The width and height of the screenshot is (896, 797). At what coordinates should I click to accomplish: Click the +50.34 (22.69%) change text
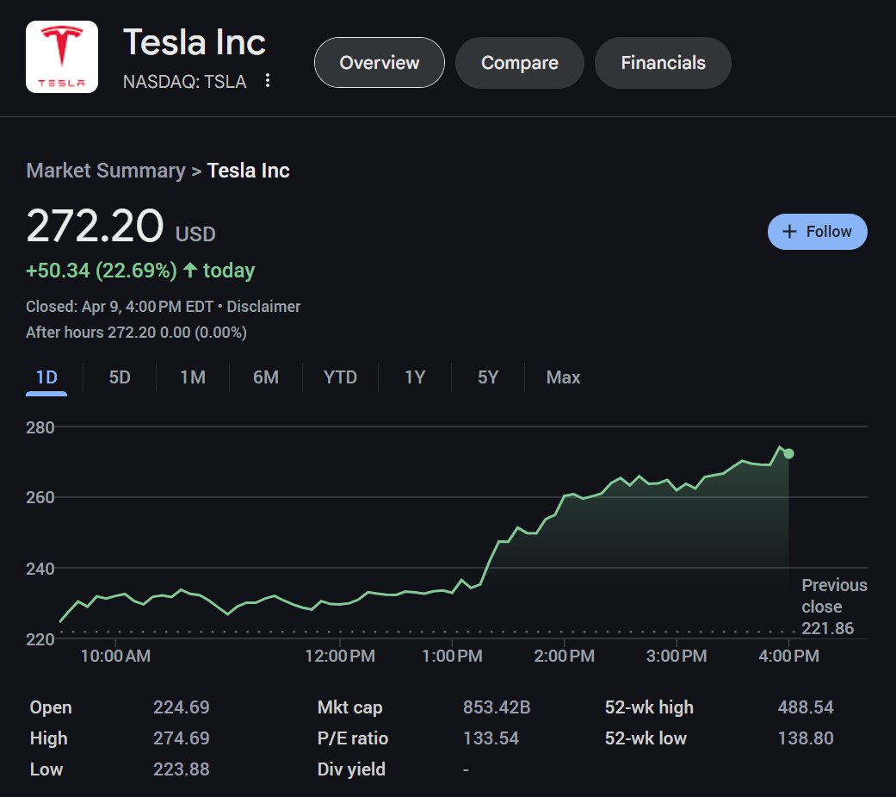pos(102,270)
